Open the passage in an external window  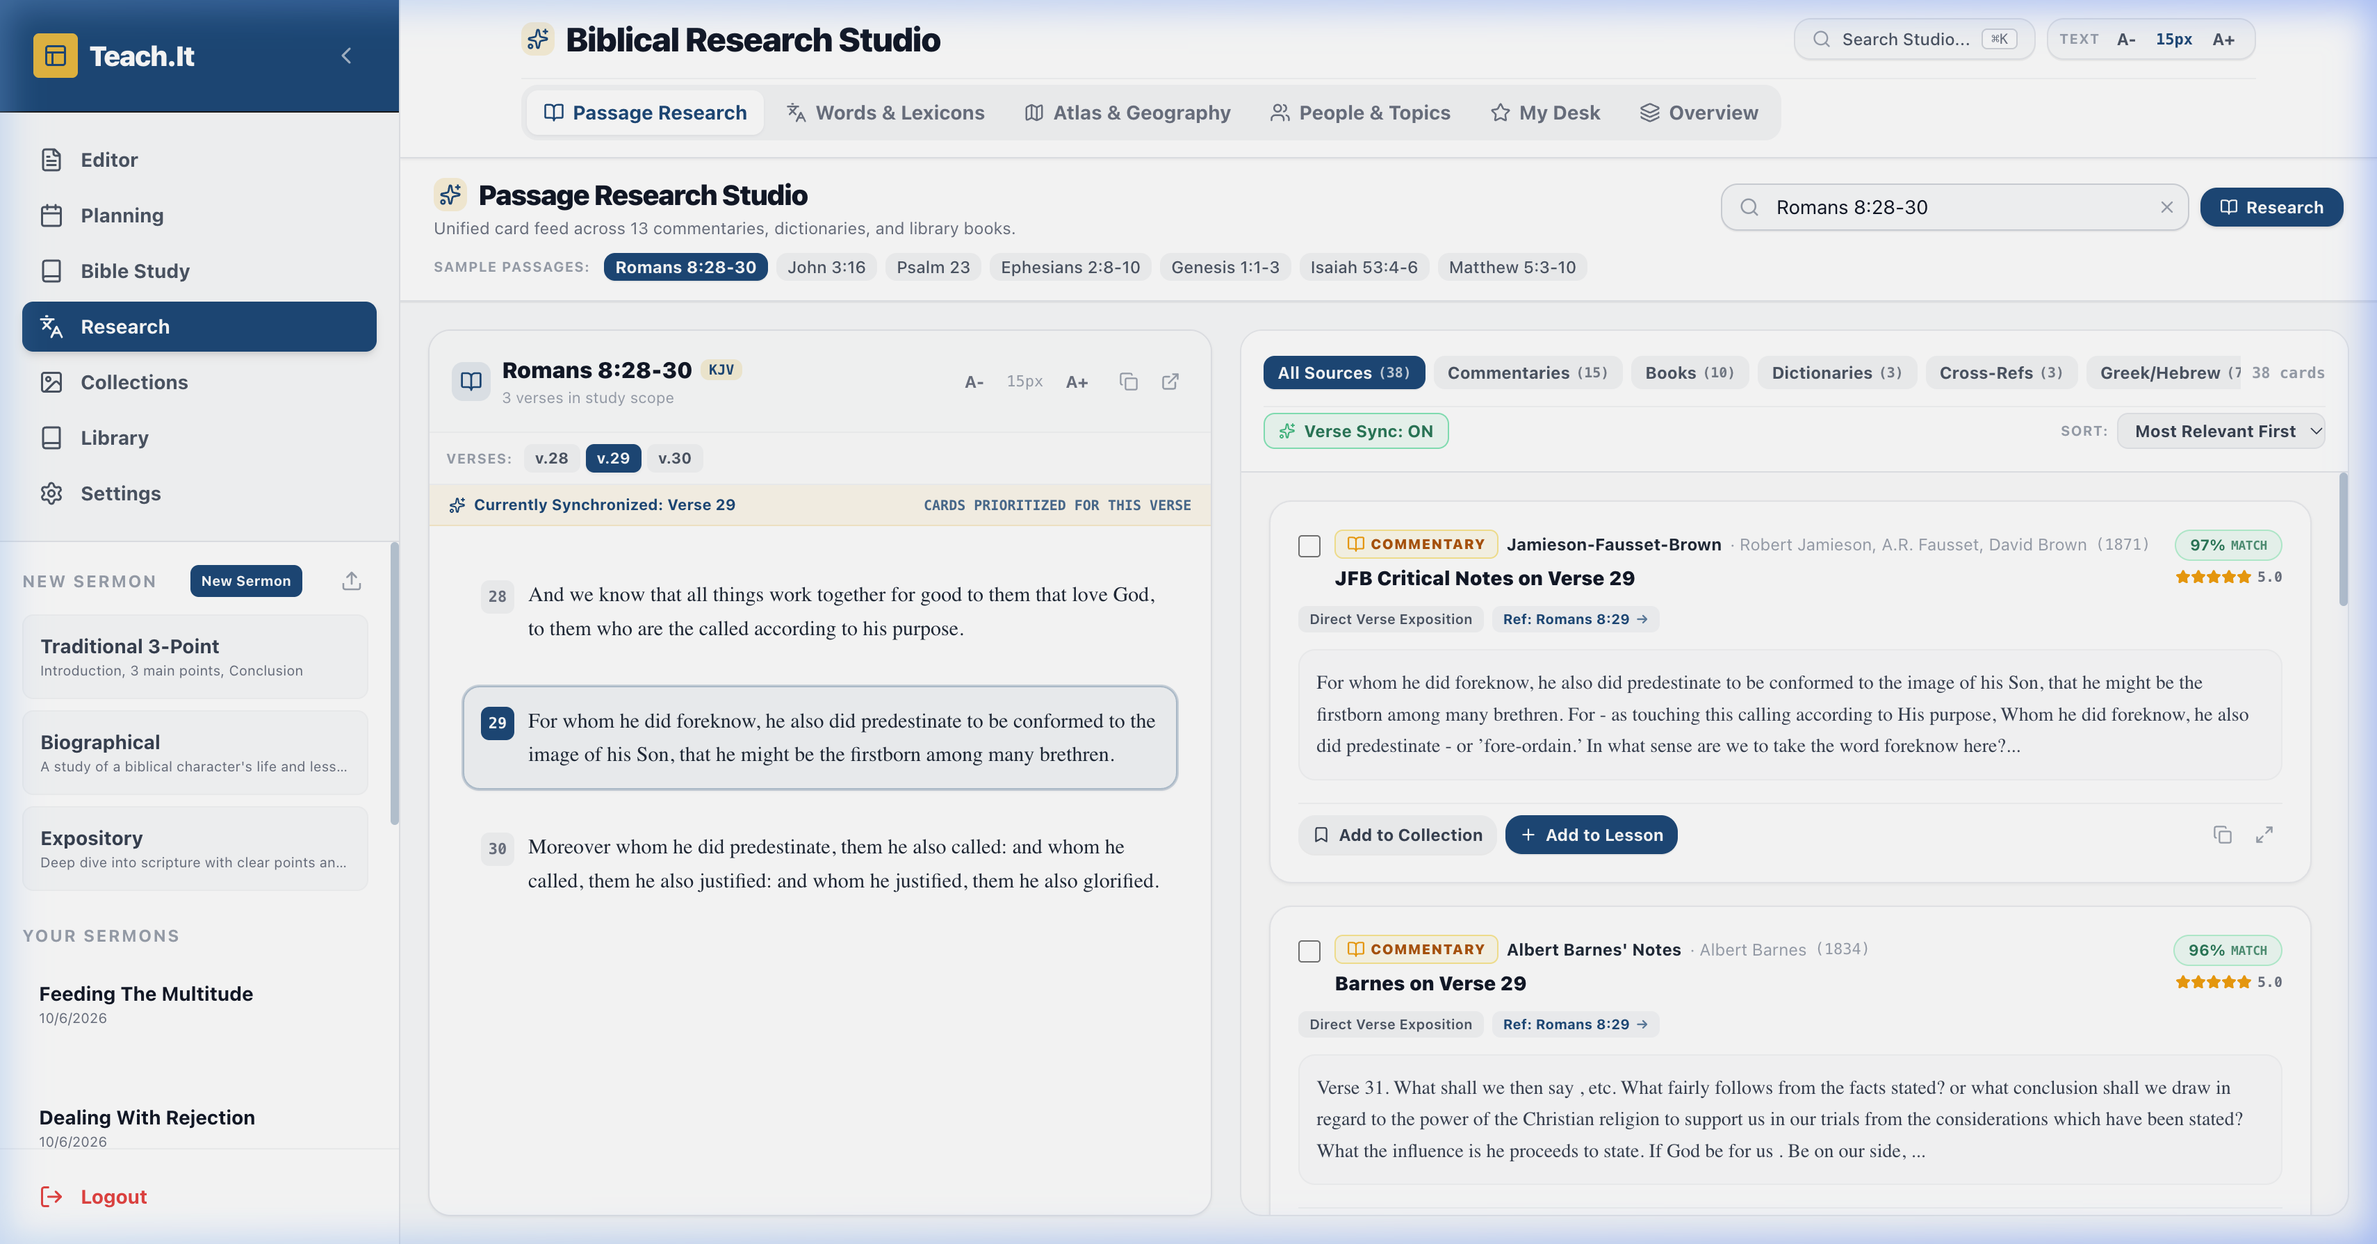(1170, 381)
